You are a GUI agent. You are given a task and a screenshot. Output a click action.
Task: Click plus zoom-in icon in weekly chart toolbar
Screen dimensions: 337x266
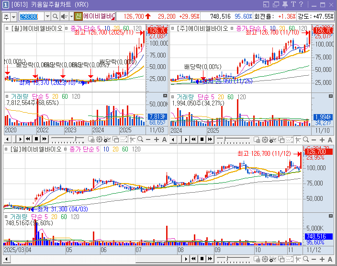pyautogui.click(x=322, y=140)
